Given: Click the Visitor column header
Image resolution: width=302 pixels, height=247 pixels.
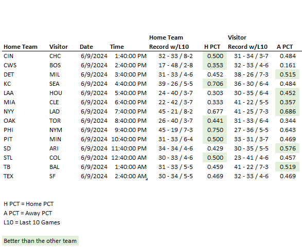Looking at the screenshot, I should coord(59,47).
